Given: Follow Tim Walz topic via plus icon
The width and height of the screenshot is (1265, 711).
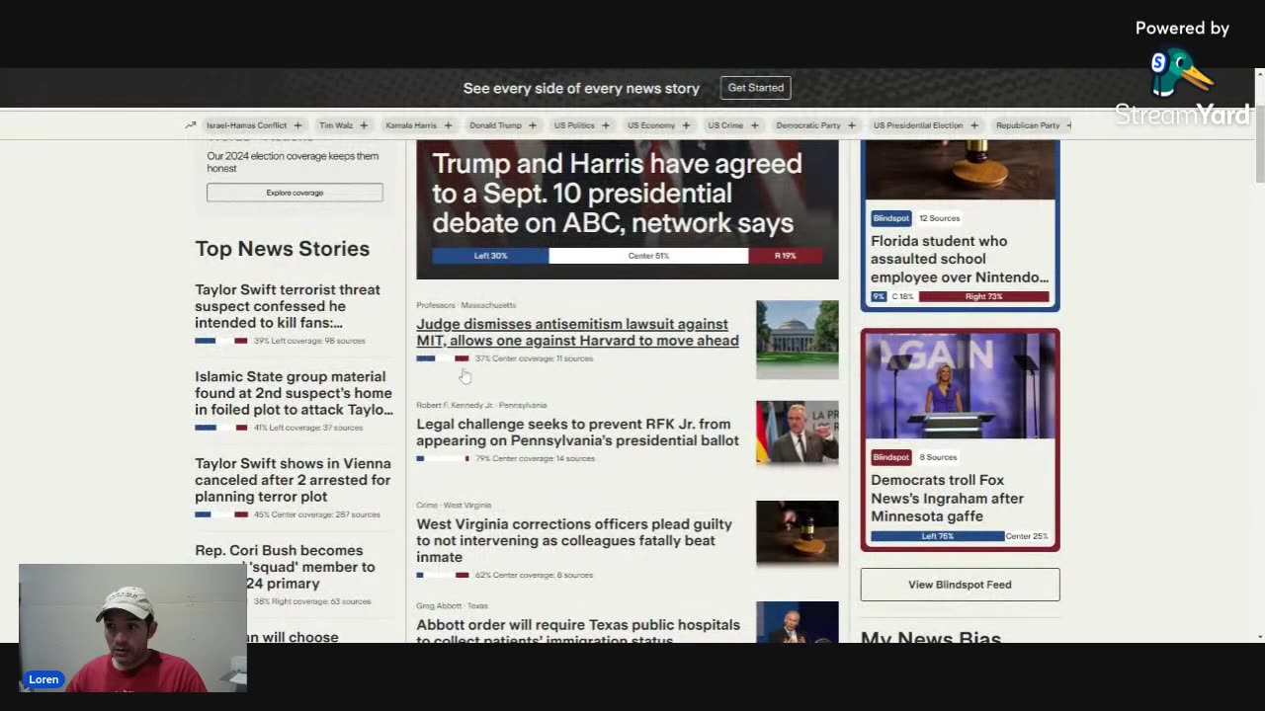Looking at the screenshot, I should [x=364, y=125].
